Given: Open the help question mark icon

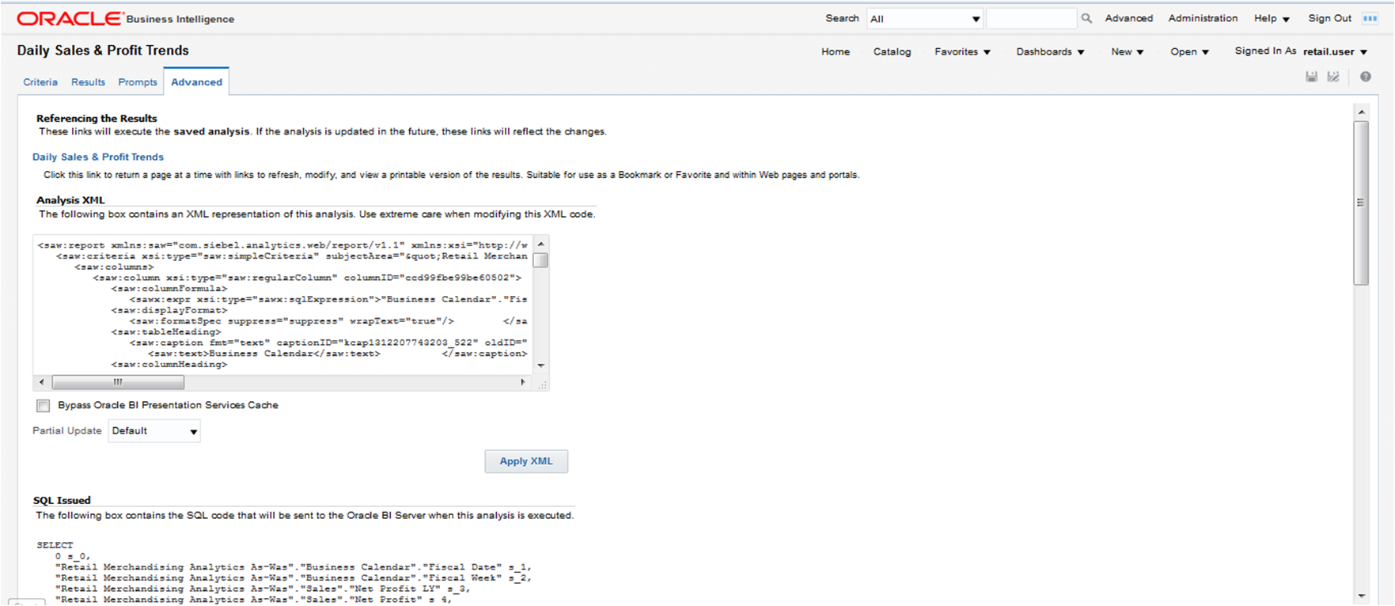Looking at the screenshot, I should [x=1366, y=77].
